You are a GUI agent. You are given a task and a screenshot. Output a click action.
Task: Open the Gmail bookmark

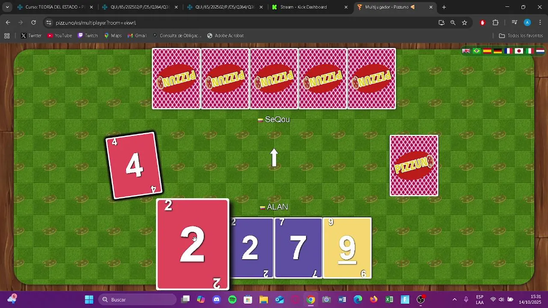[x=137, y=36]
